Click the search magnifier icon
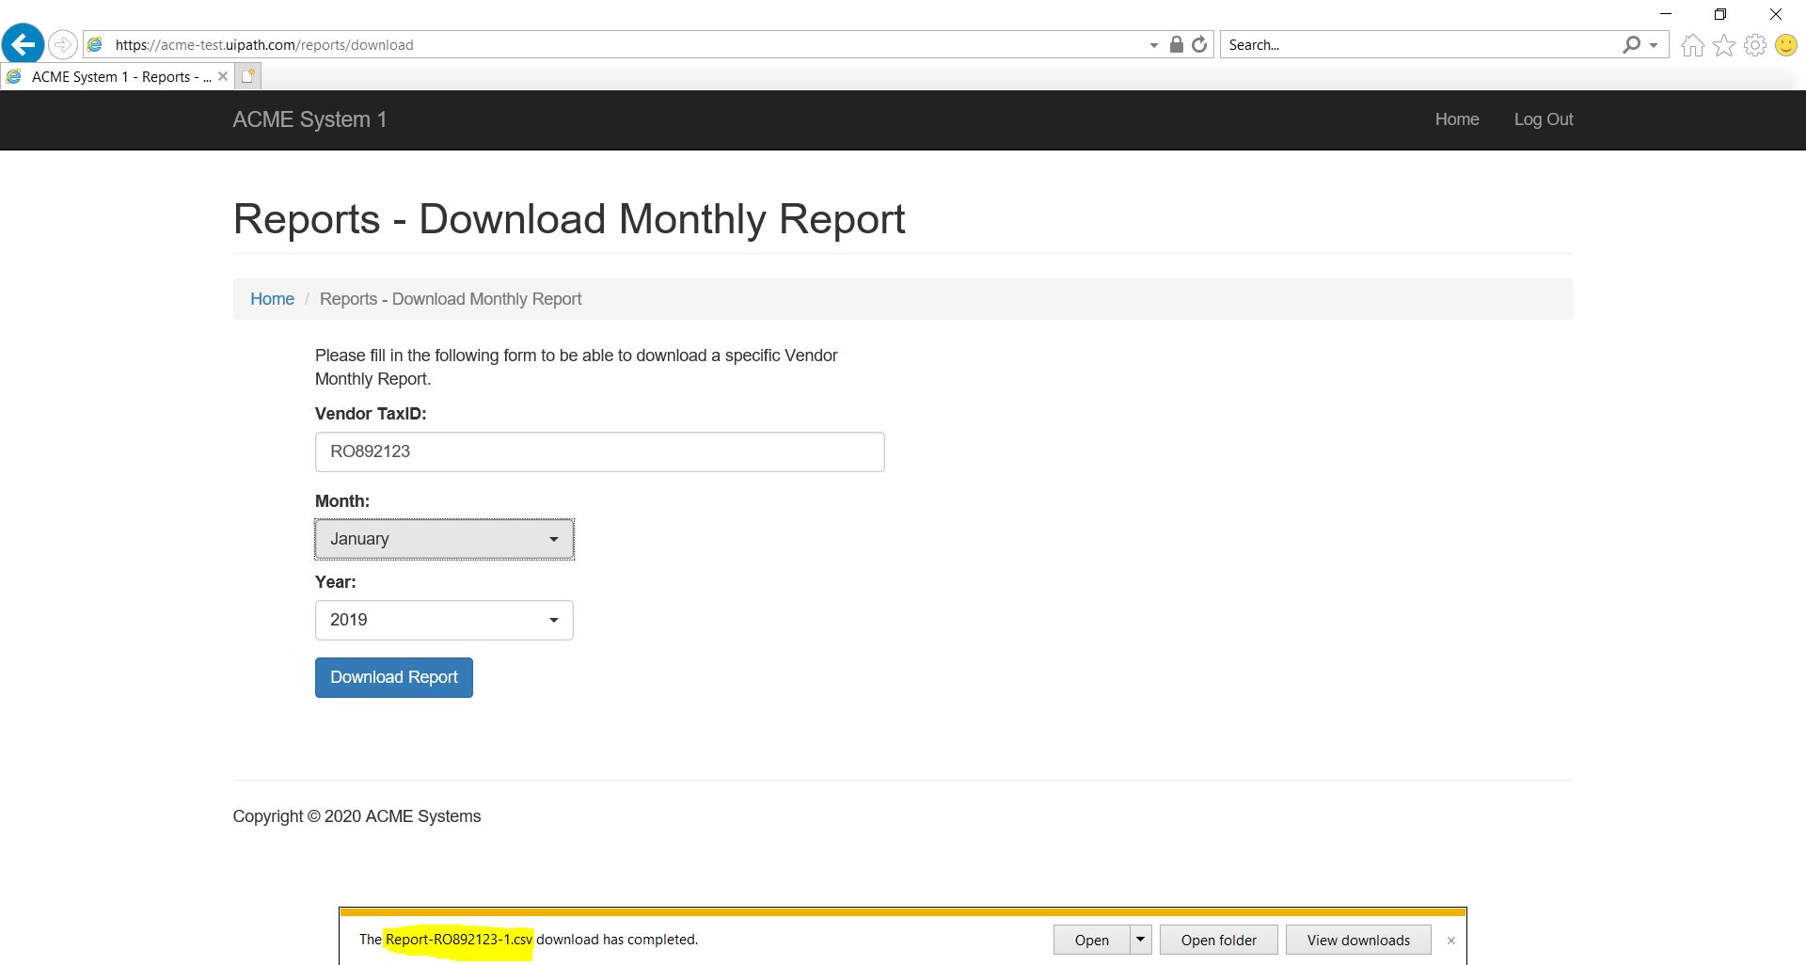Screen dimensions: 1806x965 pos(1632,44)
